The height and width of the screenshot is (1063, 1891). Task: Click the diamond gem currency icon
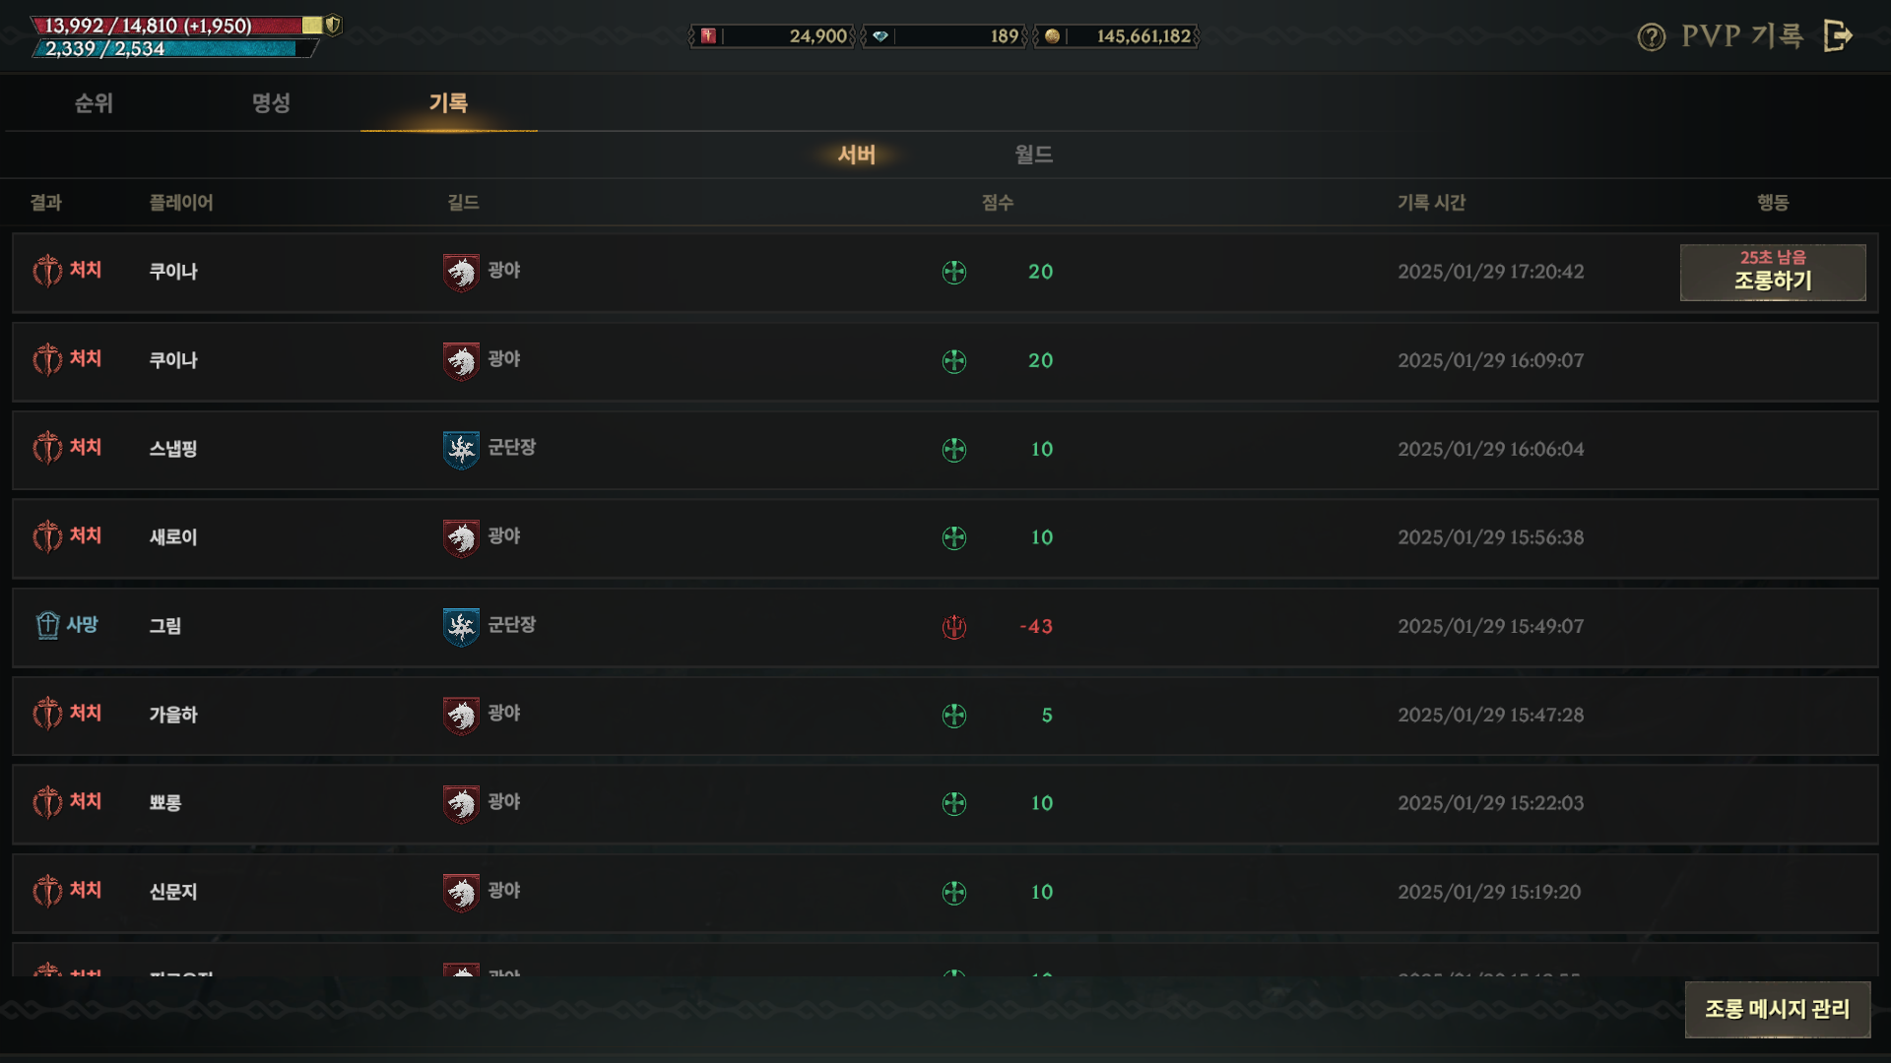(x=880, y=36)
